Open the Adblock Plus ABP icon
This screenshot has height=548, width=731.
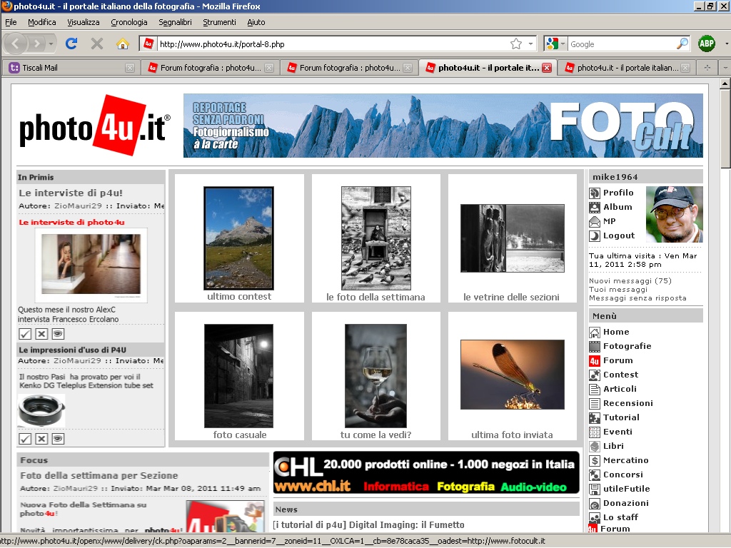pos(707,44)
